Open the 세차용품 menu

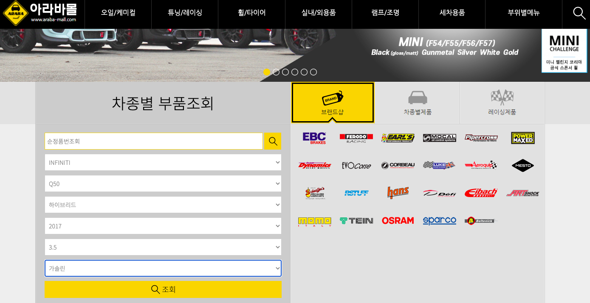pos(452,13)
